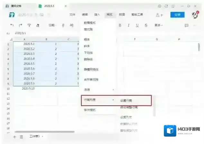Select column A header
204x144 pixels.
point(24,39)
